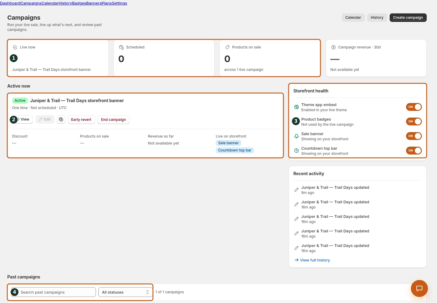View the active Trail Days campaign

coord(23,119)
